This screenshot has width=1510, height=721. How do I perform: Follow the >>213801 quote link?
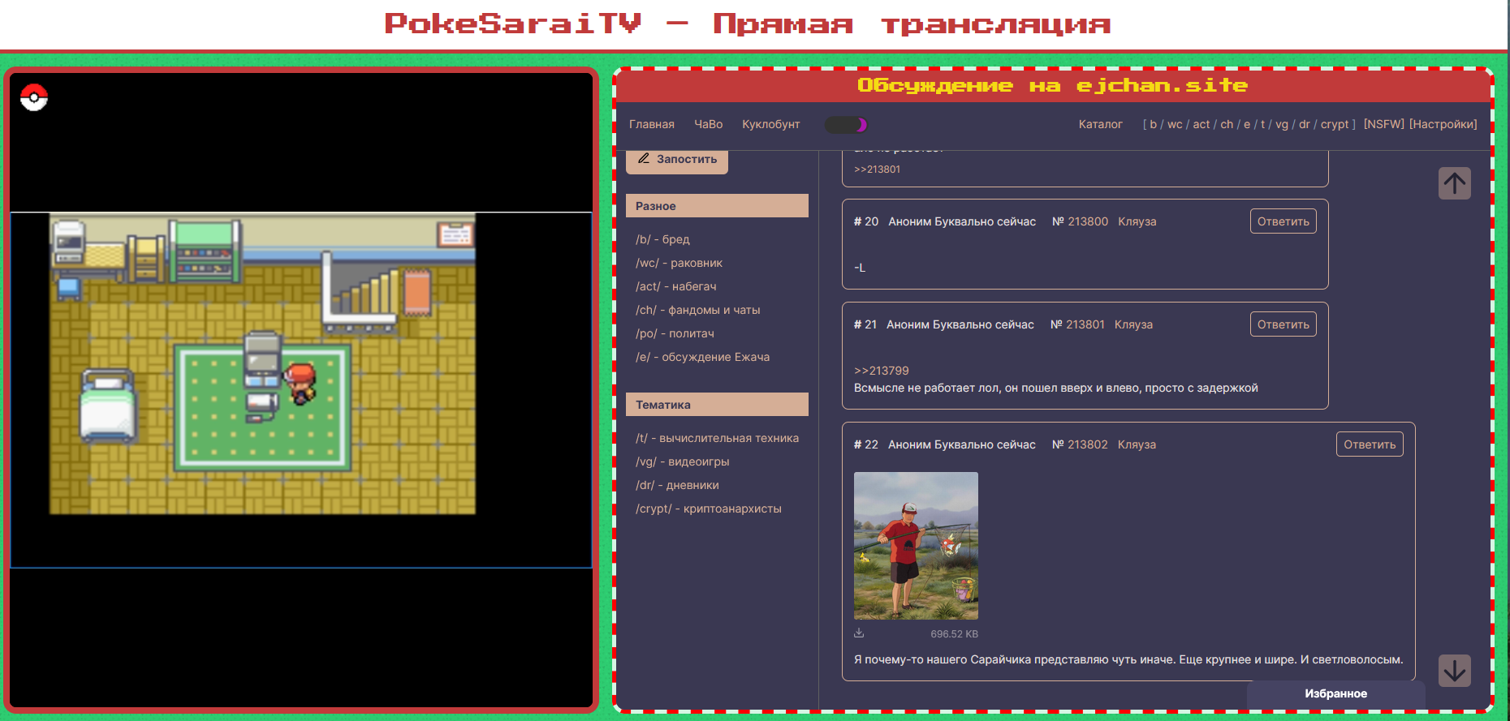tap(877, 170)
